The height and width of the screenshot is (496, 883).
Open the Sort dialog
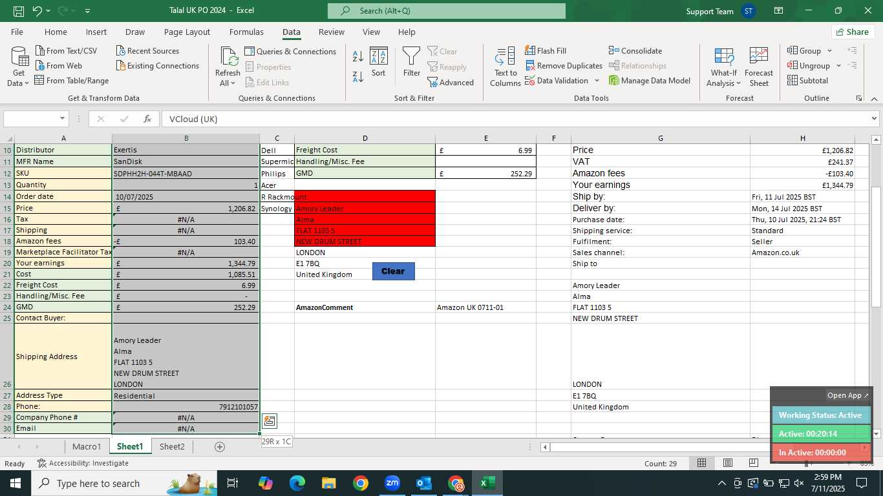click(378, 63)
